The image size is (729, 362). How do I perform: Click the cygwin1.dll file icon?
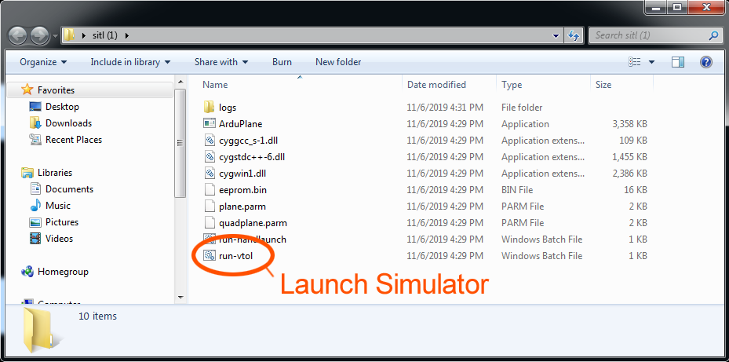(x=210, y=174)
